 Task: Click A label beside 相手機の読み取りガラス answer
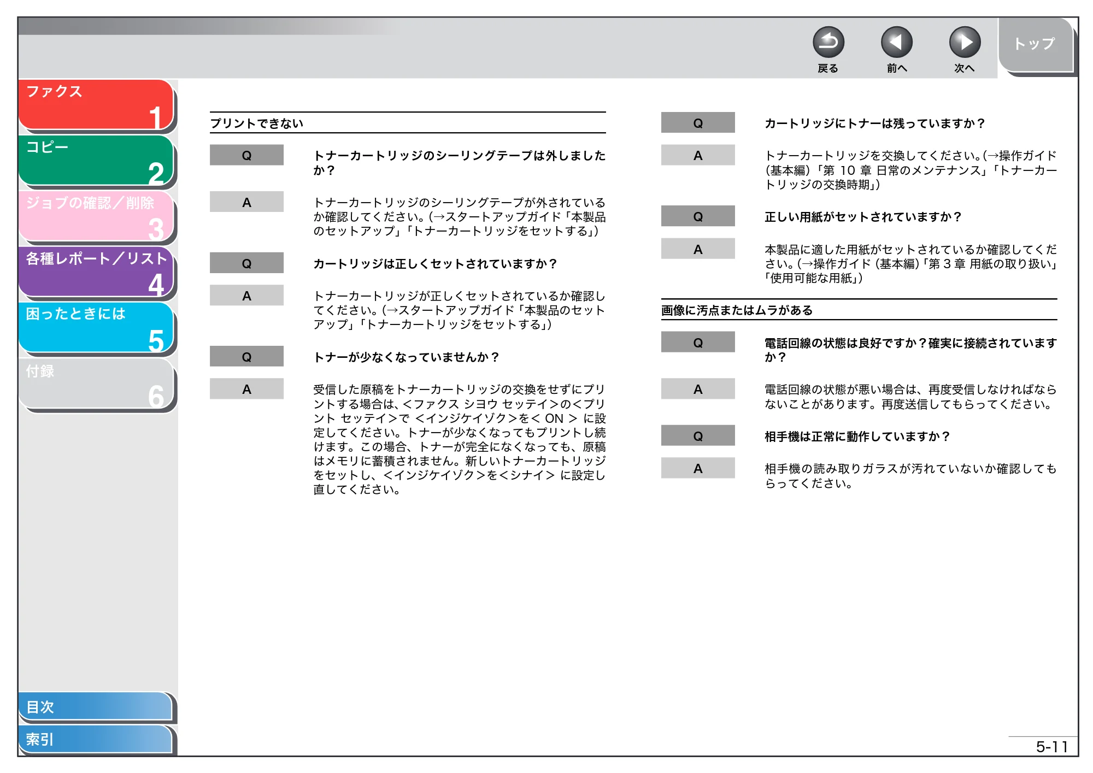coord(698,468)
